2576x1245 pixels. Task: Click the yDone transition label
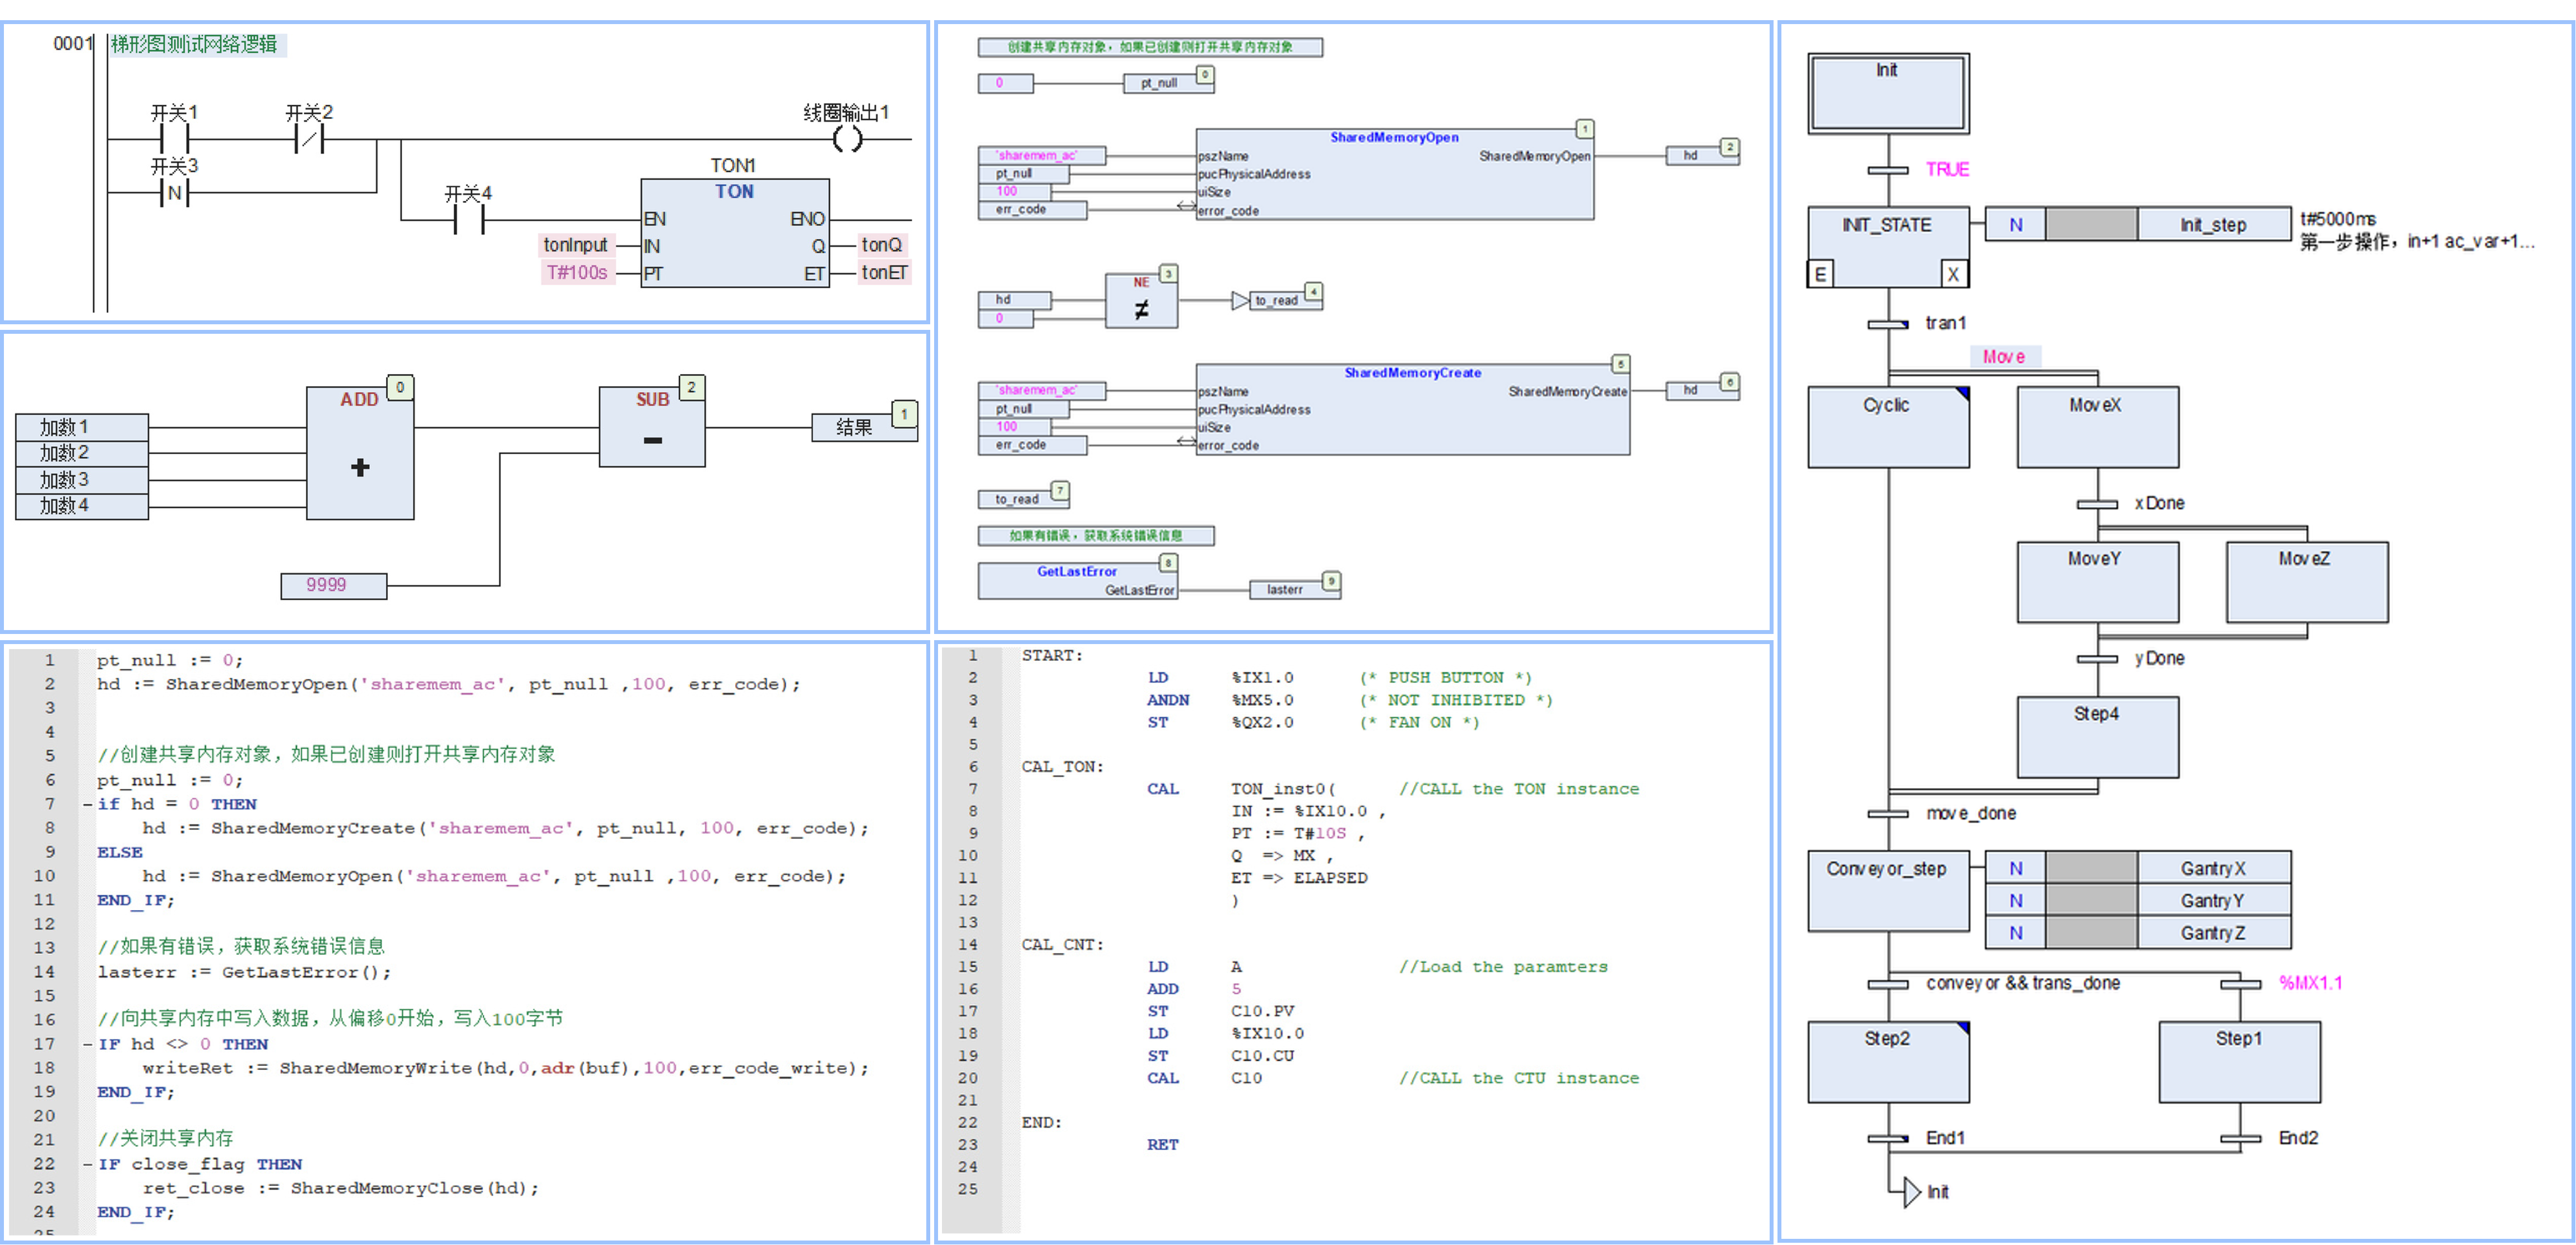click(x=2159, y=659)
